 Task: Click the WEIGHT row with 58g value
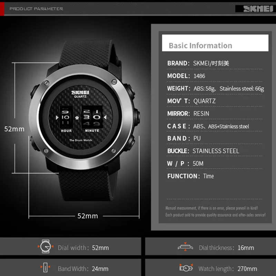click(215, 88)
